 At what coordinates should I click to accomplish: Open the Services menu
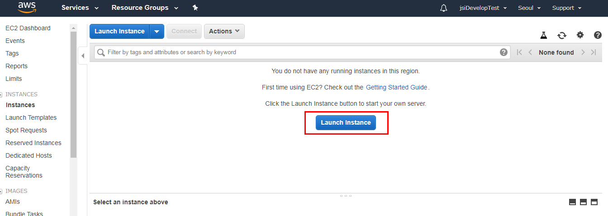pos(80,8)
